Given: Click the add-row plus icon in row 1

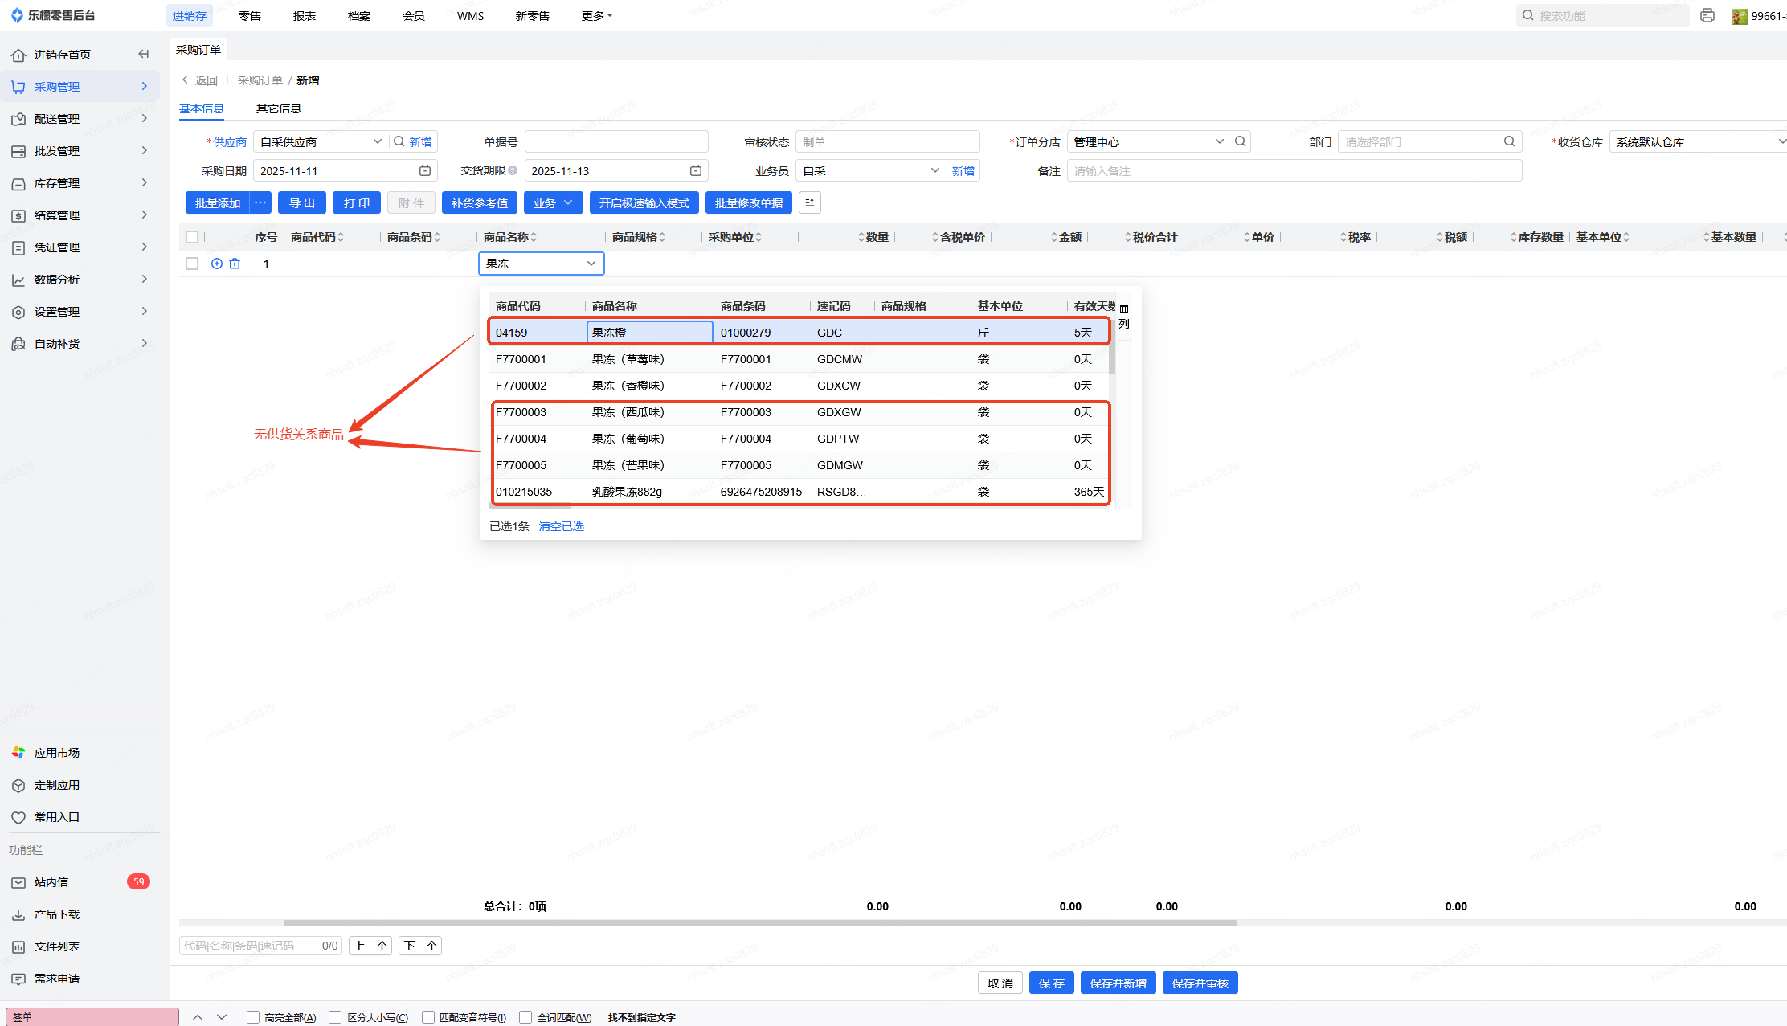Looking at the screenshot, I should pos(216,264).
